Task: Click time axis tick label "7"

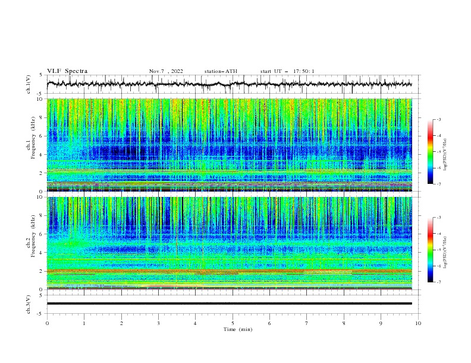Action: point(307,323)
